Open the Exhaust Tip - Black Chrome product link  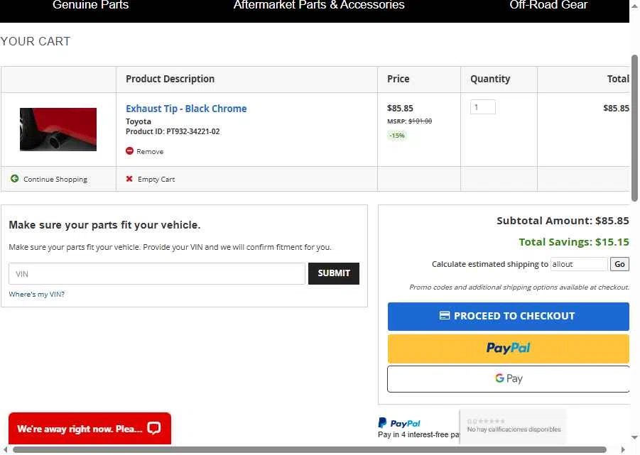(x=186, y=109)
